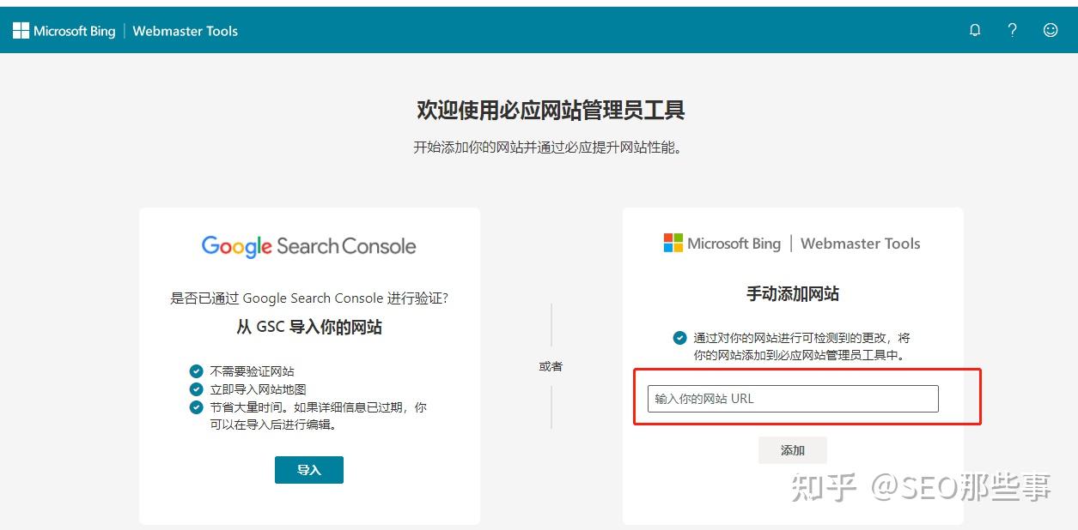Click the Microsoft Bing Webmaster Tools card logo
This screenshot has height=530, width=1078.
[792, 244]
